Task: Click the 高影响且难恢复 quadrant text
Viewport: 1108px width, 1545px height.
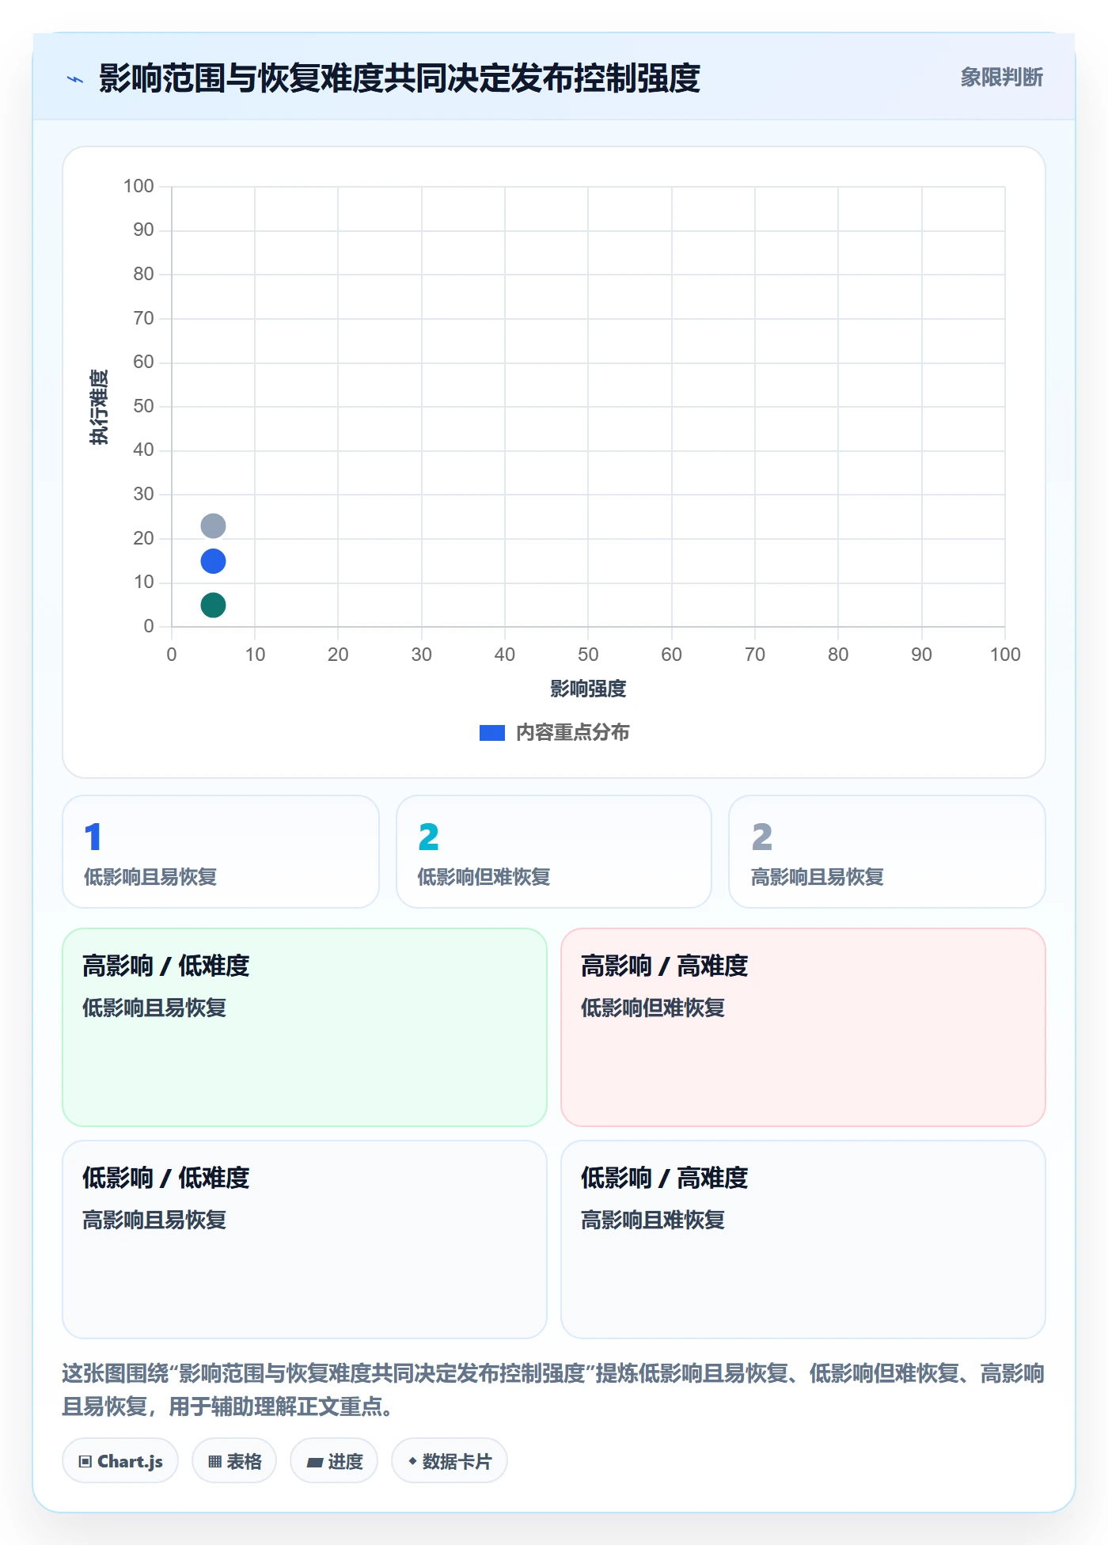Action: 653,1220
